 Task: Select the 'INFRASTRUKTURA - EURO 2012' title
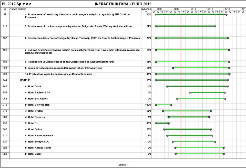tap(123, 4)
